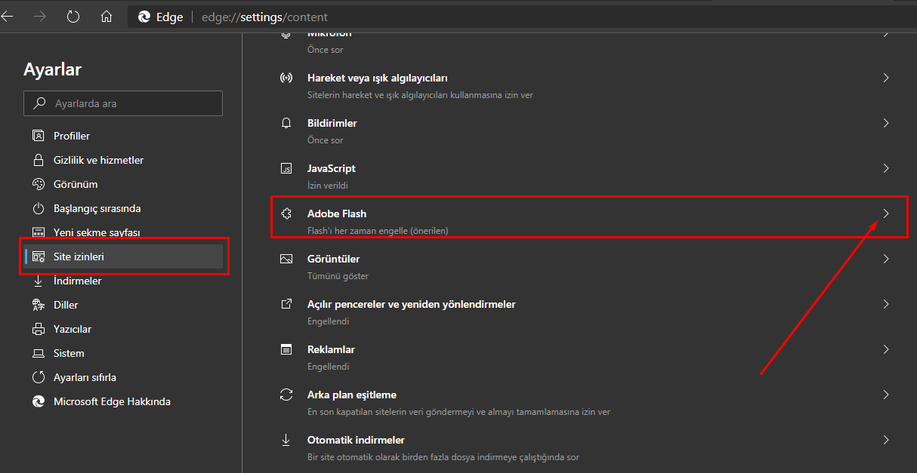Open the Bildirimler chevron arrow
This screenshot has width=917, height=473.
pos(886,123)
